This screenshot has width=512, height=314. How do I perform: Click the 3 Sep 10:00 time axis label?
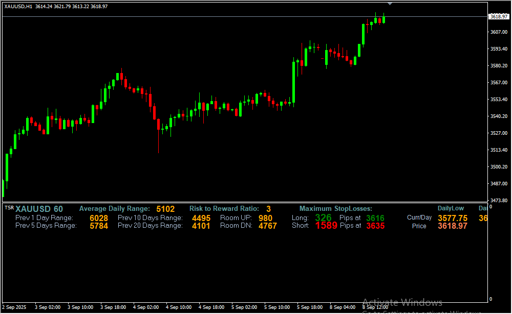click(80, 307)
